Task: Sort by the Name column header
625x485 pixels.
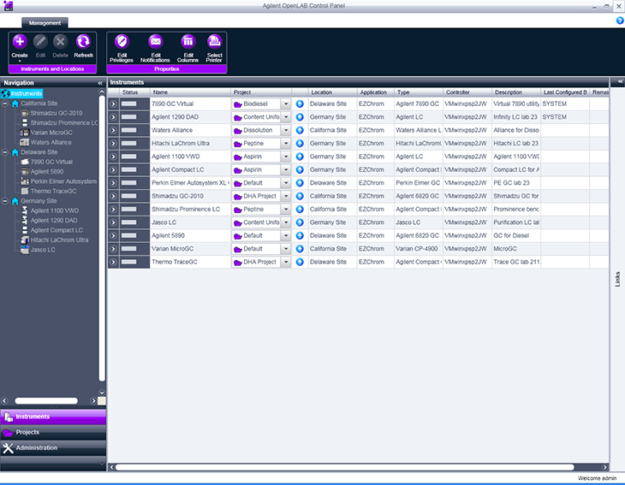Action: point(190,92)
